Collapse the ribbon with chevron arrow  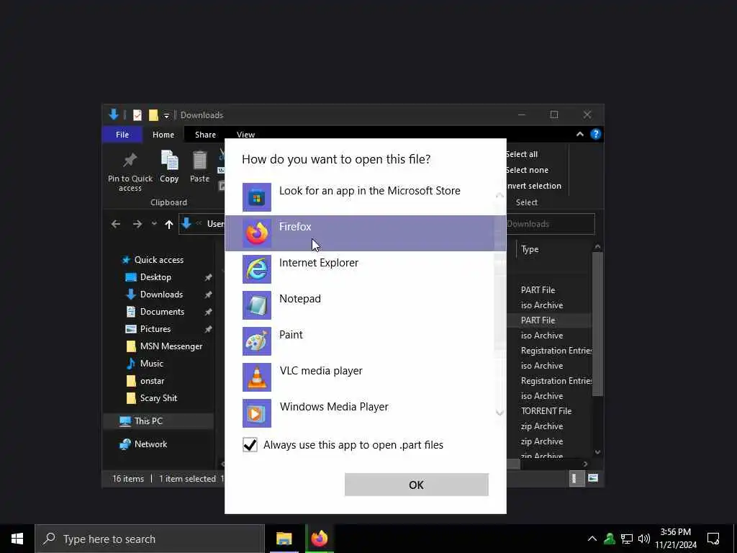580,135
